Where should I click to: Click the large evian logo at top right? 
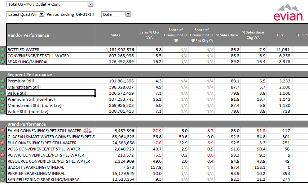287,13
